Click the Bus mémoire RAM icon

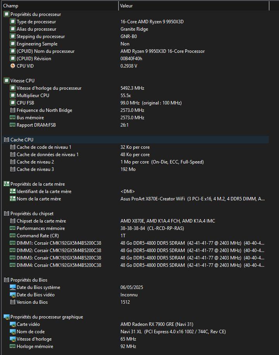(x=13, y=118)
